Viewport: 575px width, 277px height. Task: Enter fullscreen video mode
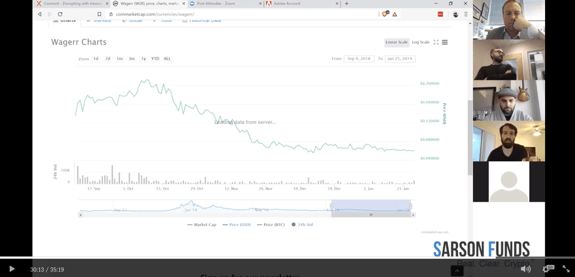[566, 269]
